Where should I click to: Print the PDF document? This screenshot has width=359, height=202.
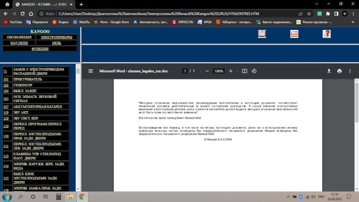pos(340,71)
